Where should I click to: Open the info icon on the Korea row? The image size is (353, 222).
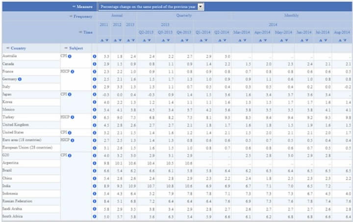point(95,102)
